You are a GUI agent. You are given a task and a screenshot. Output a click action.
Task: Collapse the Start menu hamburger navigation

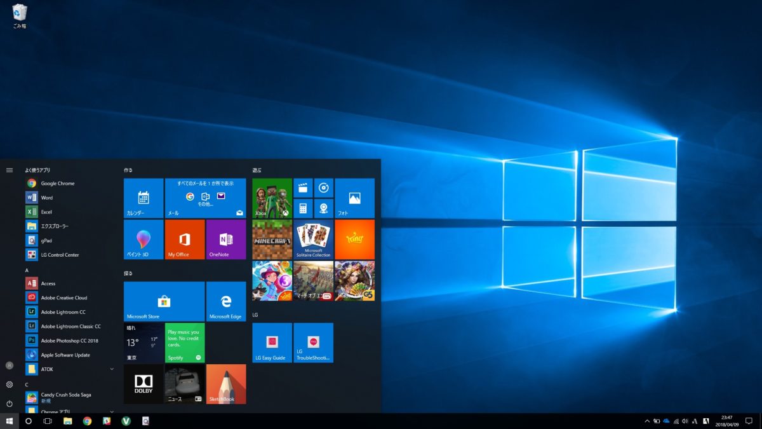point(10,170)
